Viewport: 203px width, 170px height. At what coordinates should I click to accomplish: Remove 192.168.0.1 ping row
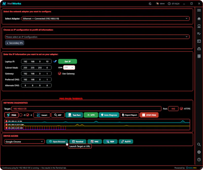coord(7,121)
